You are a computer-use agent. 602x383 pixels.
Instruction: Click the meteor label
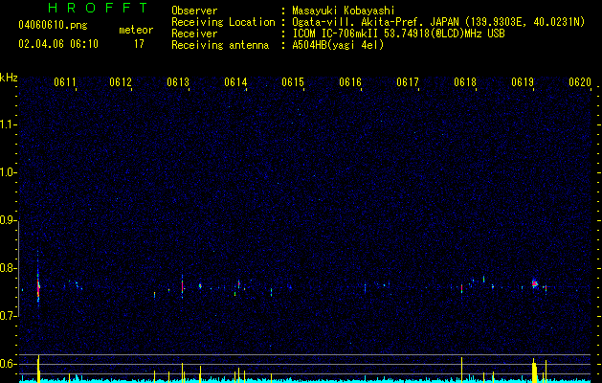[136, 30]
